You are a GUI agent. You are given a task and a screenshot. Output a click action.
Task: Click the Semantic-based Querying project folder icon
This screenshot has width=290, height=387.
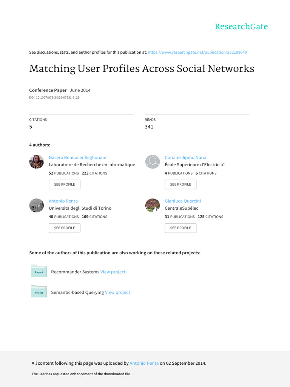click(x=39, y=292)
